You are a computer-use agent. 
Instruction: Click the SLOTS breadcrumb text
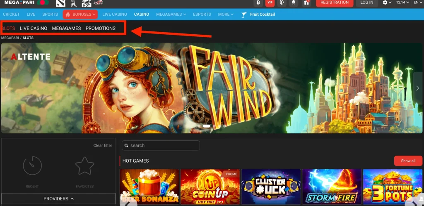pos(28,38)
